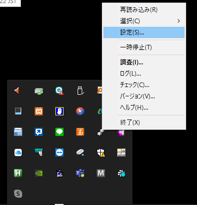
Task: Open the blue chat-arrow remote support icon
Action: pos(39,132)
